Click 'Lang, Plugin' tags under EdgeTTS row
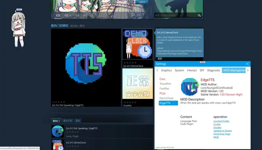The image size is (262, 150). 72,136
